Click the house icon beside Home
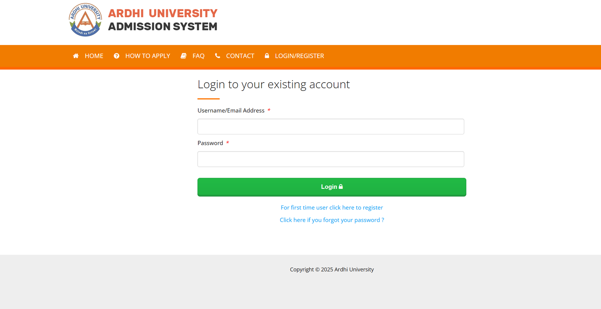The height and width of the screenshot is (309, 601). [76, 56]
